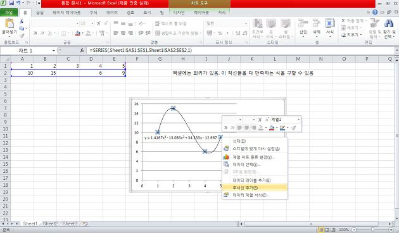Open mini toolbar shape outline dropdown arrow
The height and width of the screenshot is (233, 399).
(288, 128)
